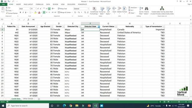Image resolution: width=192 pixels, height=108 pixels.
Task: Apply the accounting dollar format
Action: click(x=75, y=12)
